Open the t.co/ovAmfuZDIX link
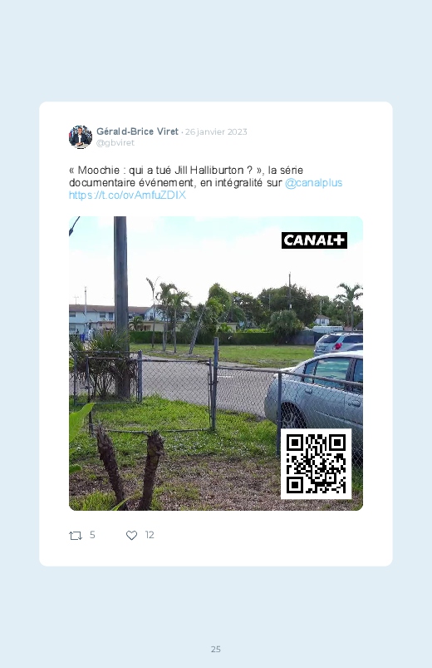This screenshot has height=668, width=432. tap(127, 195)
